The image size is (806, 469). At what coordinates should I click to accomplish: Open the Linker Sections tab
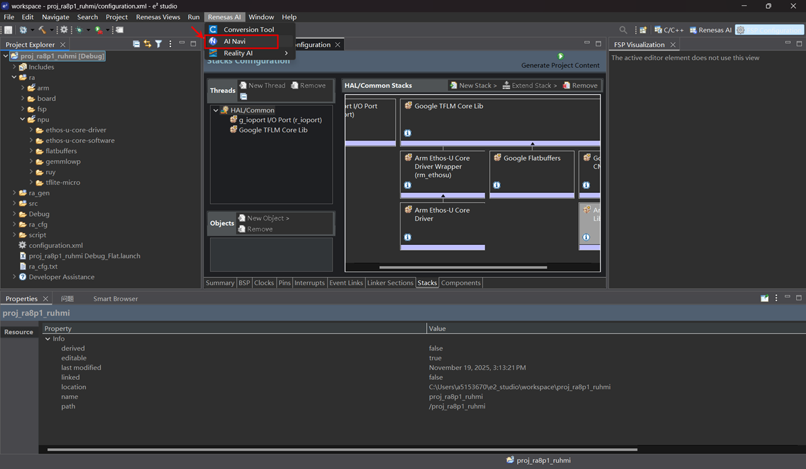point(390,283)
